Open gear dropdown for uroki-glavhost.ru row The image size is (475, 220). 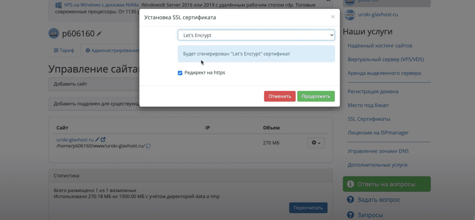tap(316, 143)
